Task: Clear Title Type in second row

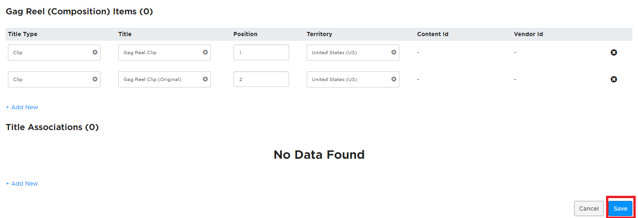Action: click(95, 79)
